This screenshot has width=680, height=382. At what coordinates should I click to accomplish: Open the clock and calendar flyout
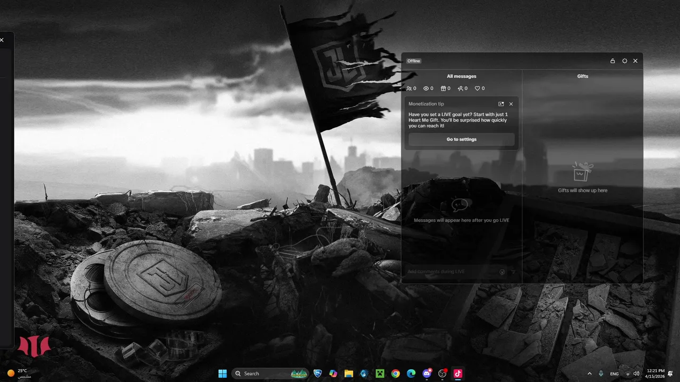[655, 374]
